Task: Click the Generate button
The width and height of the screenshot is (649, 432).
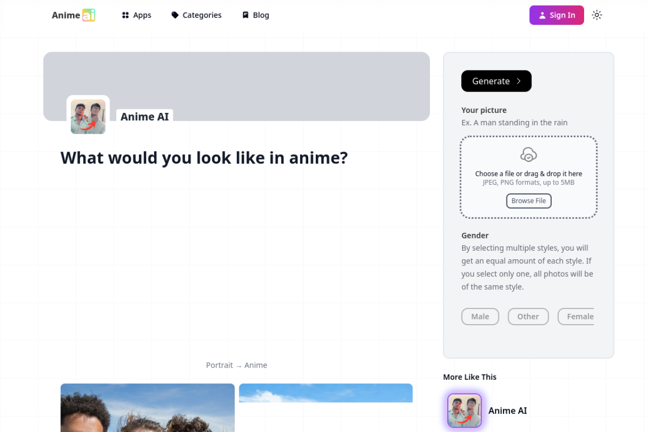Action: 496,81
